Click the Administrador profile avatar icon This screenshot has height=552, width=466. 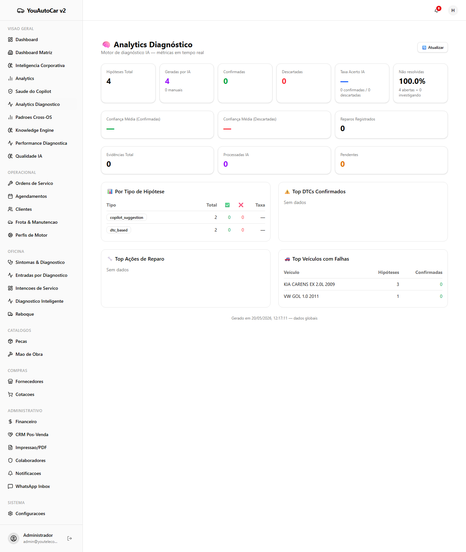coord(14,538)
